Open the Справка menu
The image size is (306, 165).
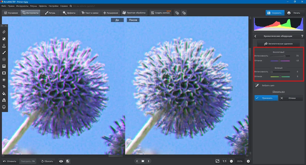pos(64,6)
